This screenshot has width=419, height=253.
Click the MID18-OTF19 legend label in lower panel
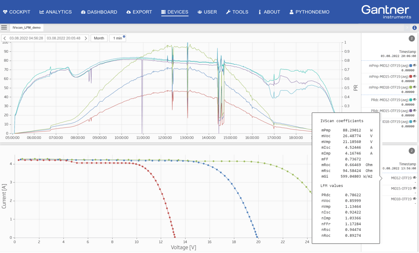(x=401, y=199)
